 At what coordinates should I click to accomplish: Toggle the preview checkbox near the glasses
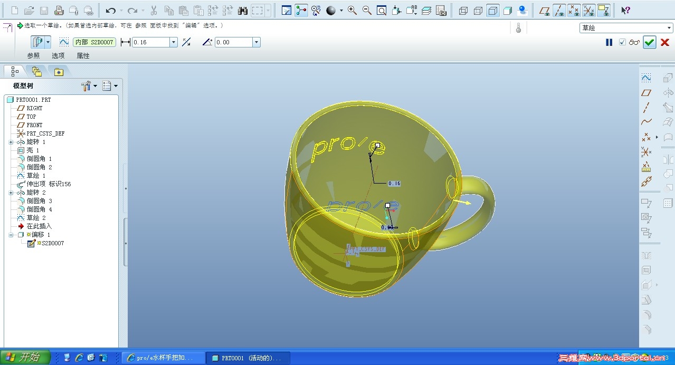(x=622, y=42)
